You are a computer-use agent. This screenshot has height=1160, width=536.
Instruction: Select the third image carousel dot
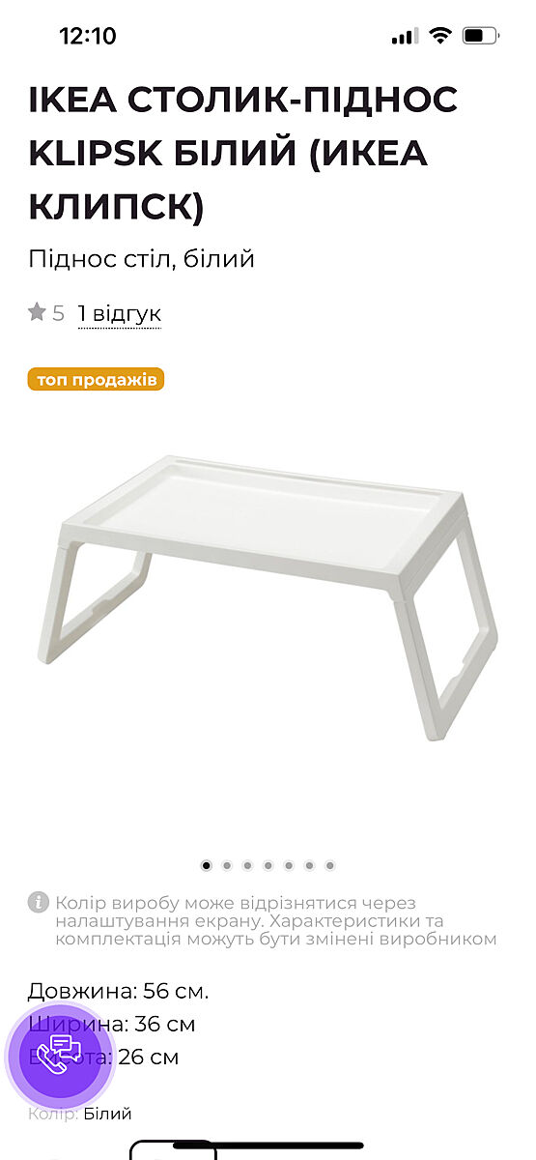tap(247, 865)
